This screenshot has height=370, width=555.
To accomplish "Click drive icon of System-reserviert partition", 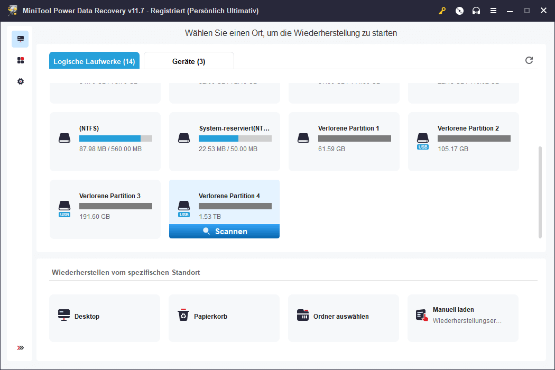I will (184, 138).
